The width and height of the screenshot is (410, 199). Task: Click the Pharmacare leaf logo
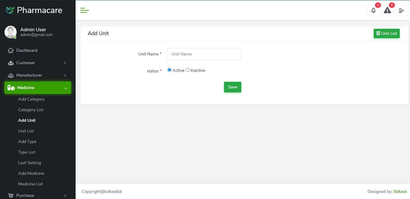pos(10,10)
